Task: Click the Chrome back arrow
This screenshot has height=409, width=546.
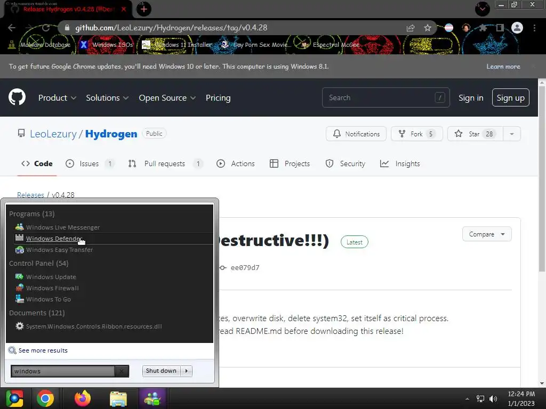Action: pyautogui.click(x=12, y=28)
